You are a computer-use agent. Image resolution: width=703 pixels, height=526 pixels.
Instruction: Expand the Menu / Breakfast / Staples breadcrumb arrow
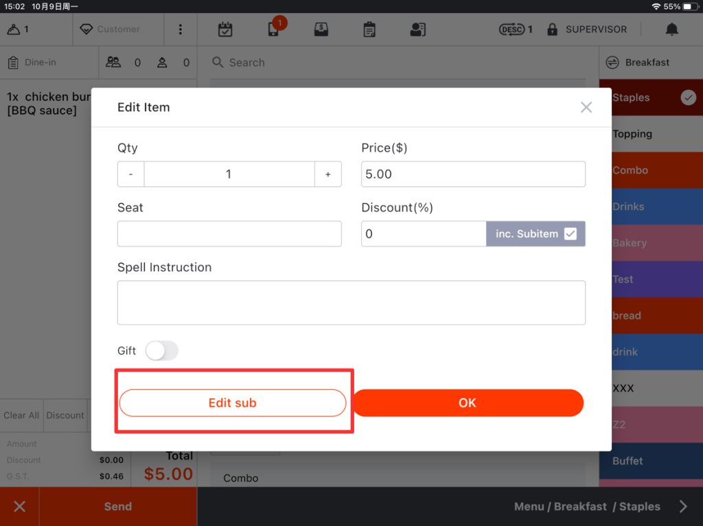683,507
